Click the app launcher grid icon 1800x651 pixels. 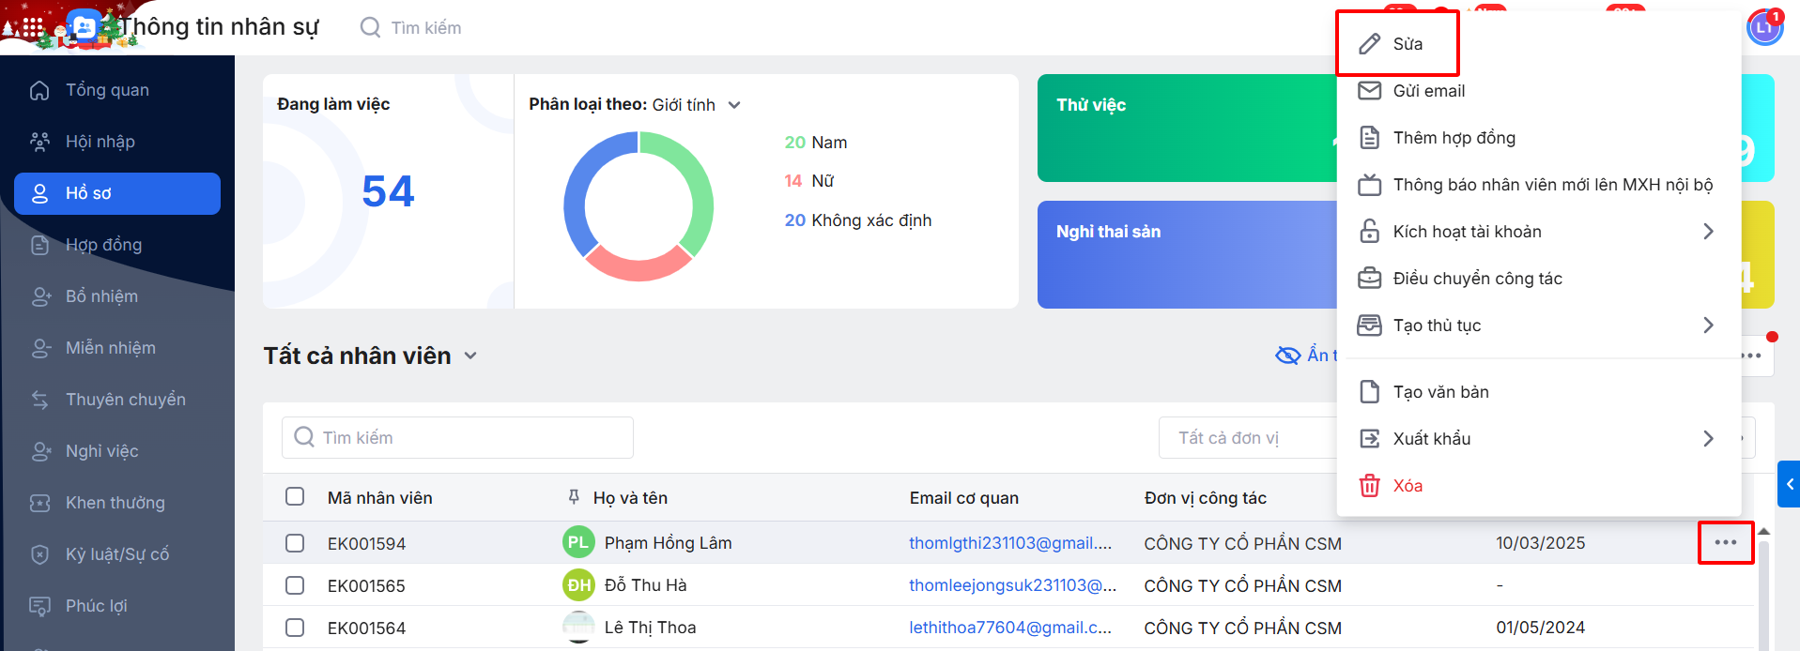pyautogui.click(x=33, y=28)
